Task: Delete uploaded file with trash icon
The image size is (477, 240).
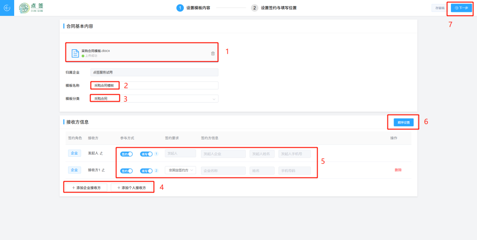Action: click(x=213, y=53)
